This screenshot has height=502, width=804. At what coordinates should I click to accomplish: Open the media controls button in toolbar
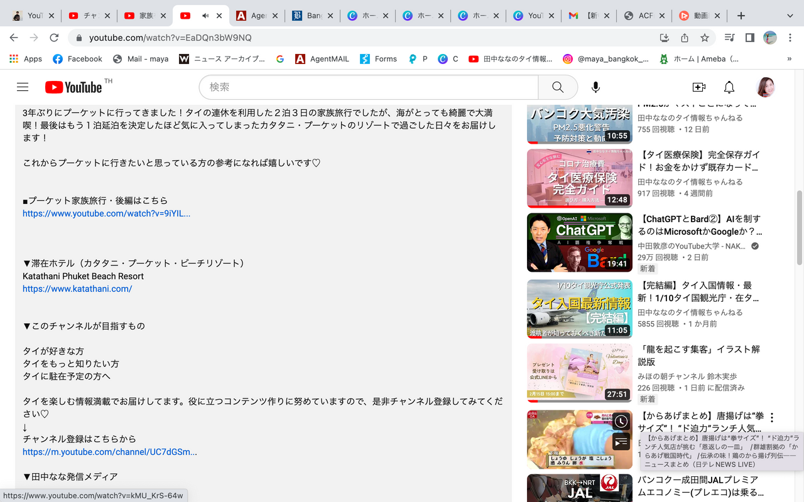click(729, 38)
